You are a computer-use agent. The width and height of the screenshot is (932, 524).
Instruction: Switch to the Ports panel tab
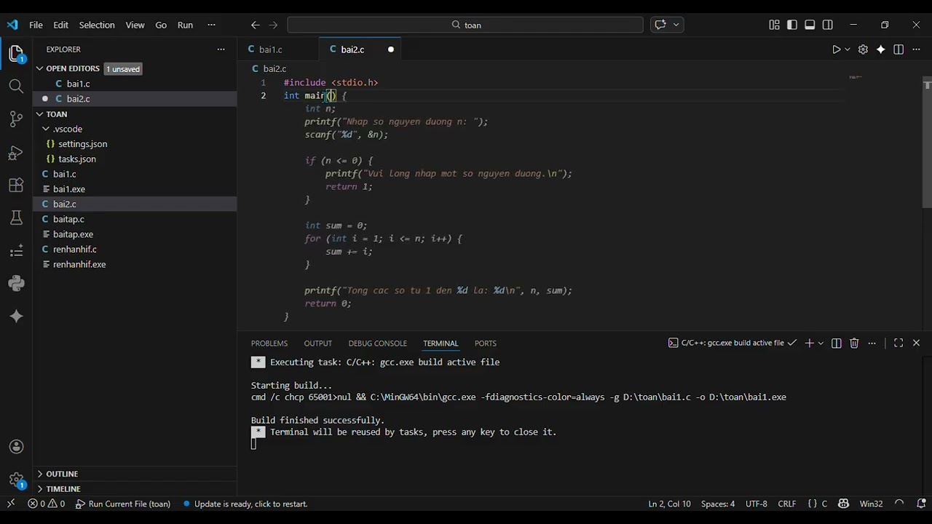coord(485,343)
